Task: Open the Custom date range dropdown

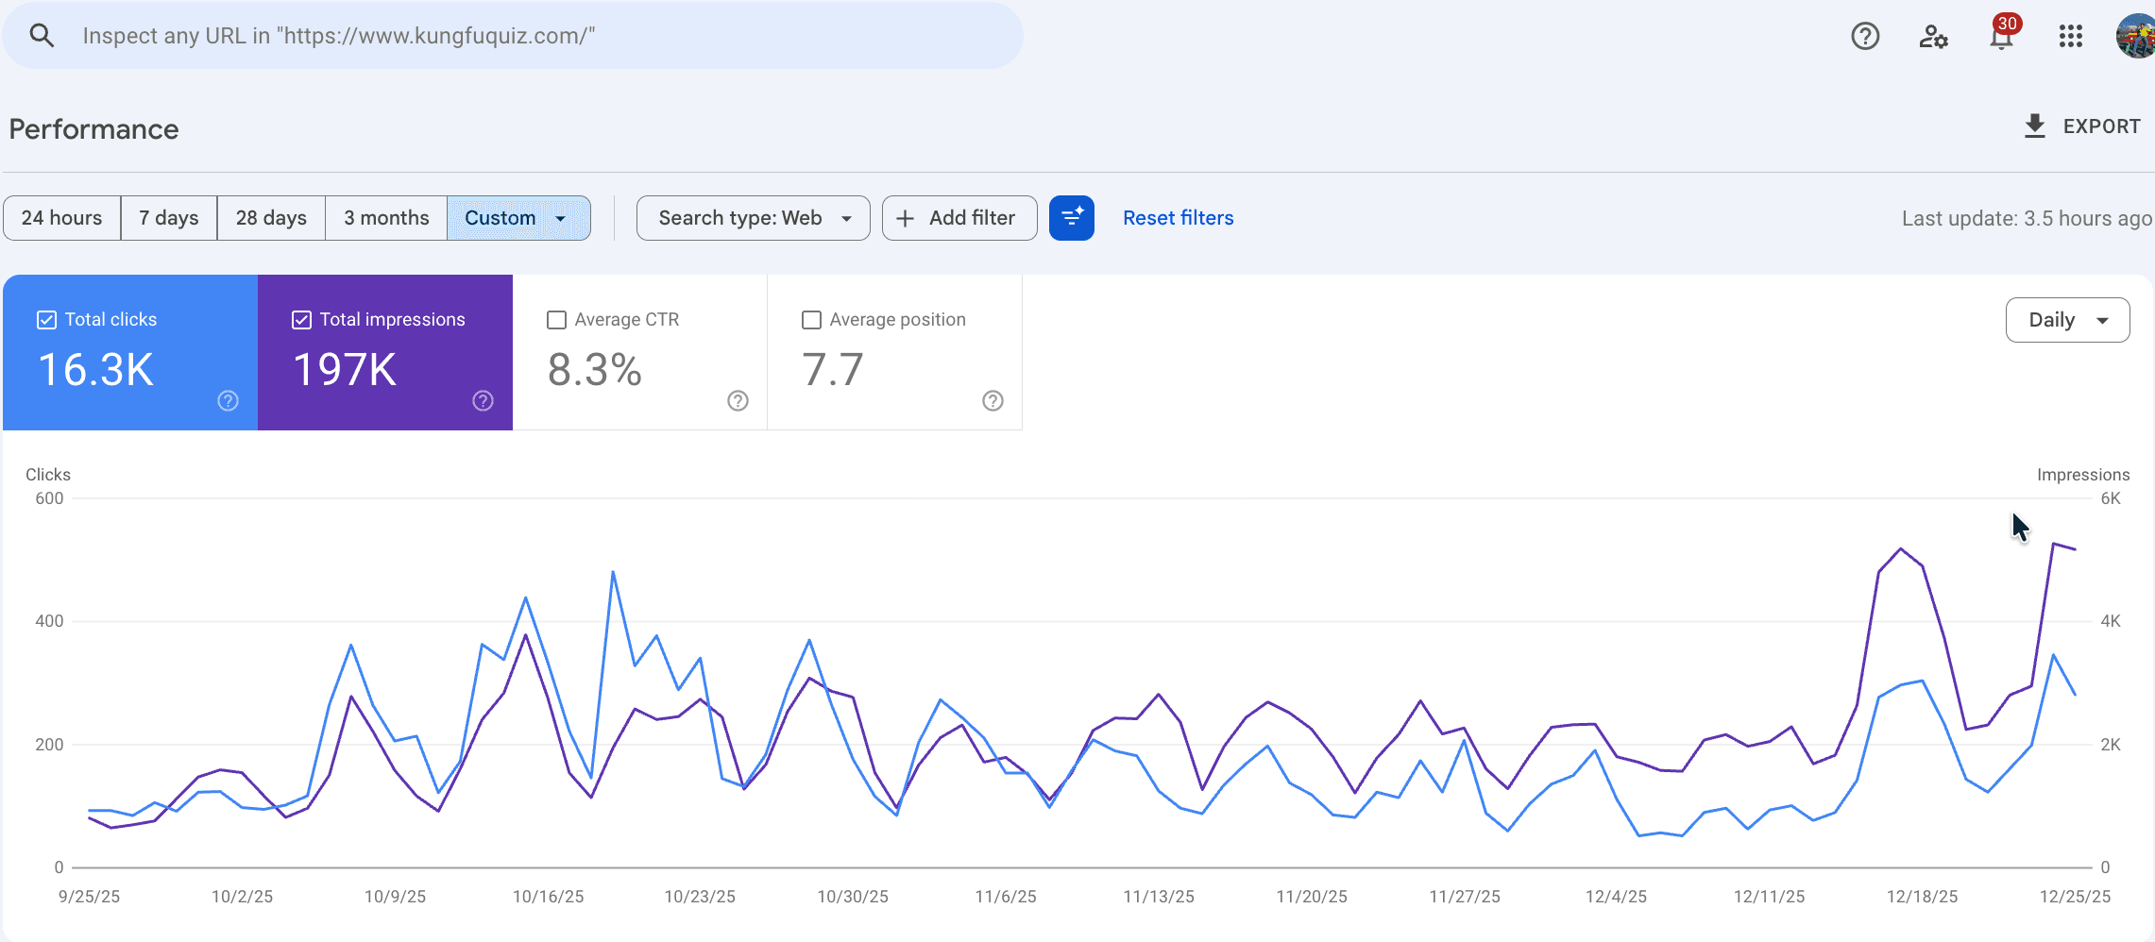Action: [518, 217]
